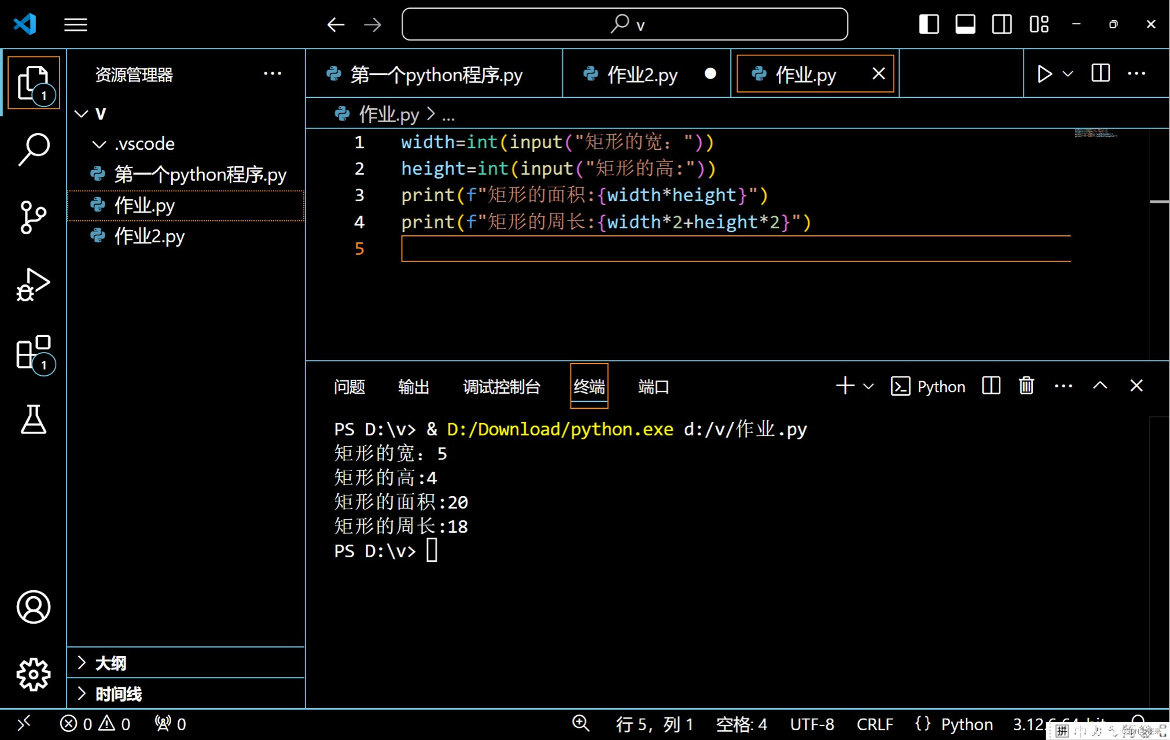Open Explorer panel more actions ellipsis
Viewport: 1170px width, 740px height.
[273, 73]
